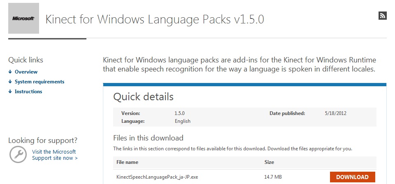The width and height of the screenshot is (395, 184).
Task: Click the Files in this download heading
Action: click(x=148, y=138)
